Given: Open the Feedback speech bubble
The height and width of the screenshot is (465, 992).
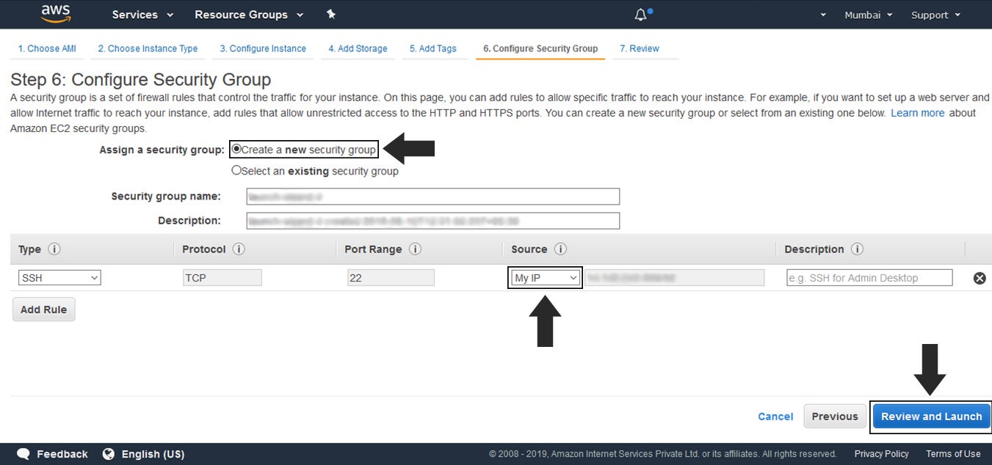Looking at the screenshot, I should 23,454.
